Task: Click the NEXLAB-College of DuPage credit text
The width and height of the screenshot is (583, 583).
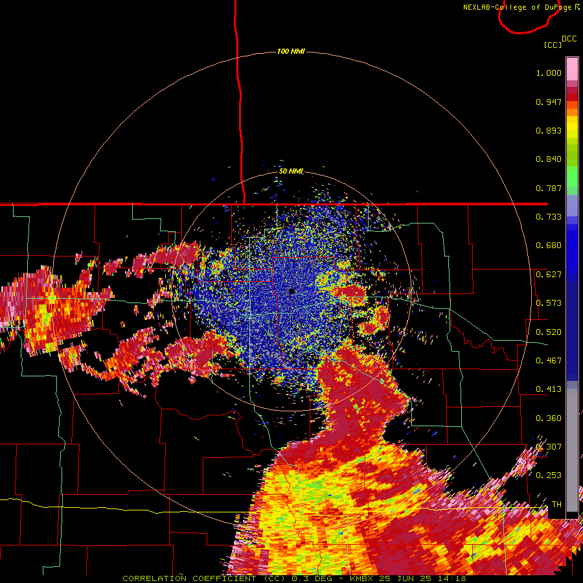Action: (x=518, y=7)
